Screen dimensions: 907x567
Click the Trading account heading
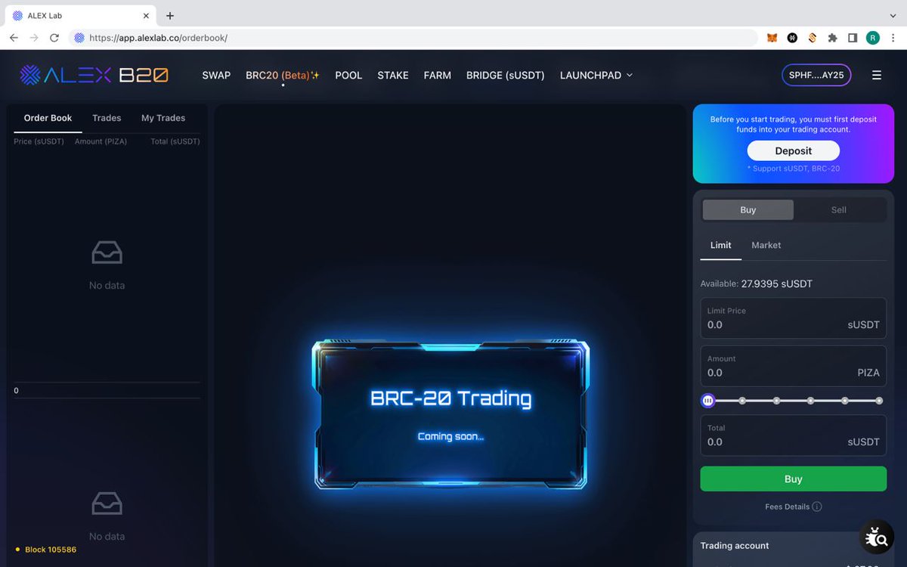[x=735, y=545]
